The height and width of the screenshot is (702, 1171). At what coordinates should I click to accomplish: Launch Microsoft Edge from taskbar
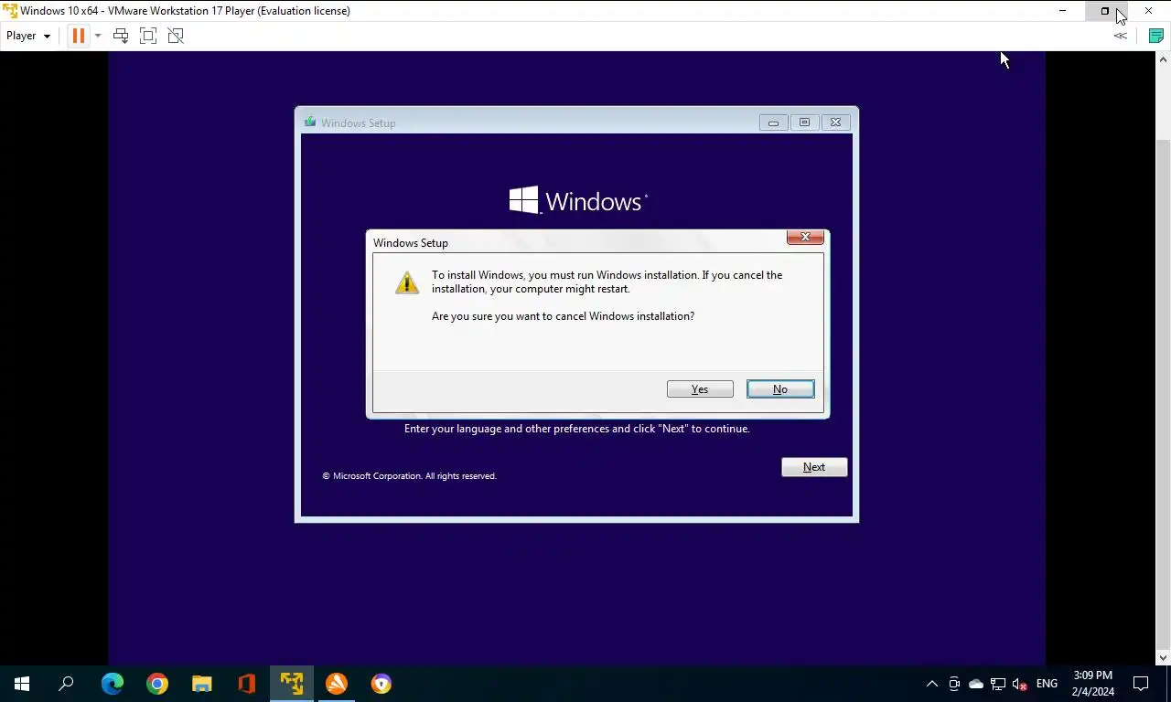click(x=113, y=684)
